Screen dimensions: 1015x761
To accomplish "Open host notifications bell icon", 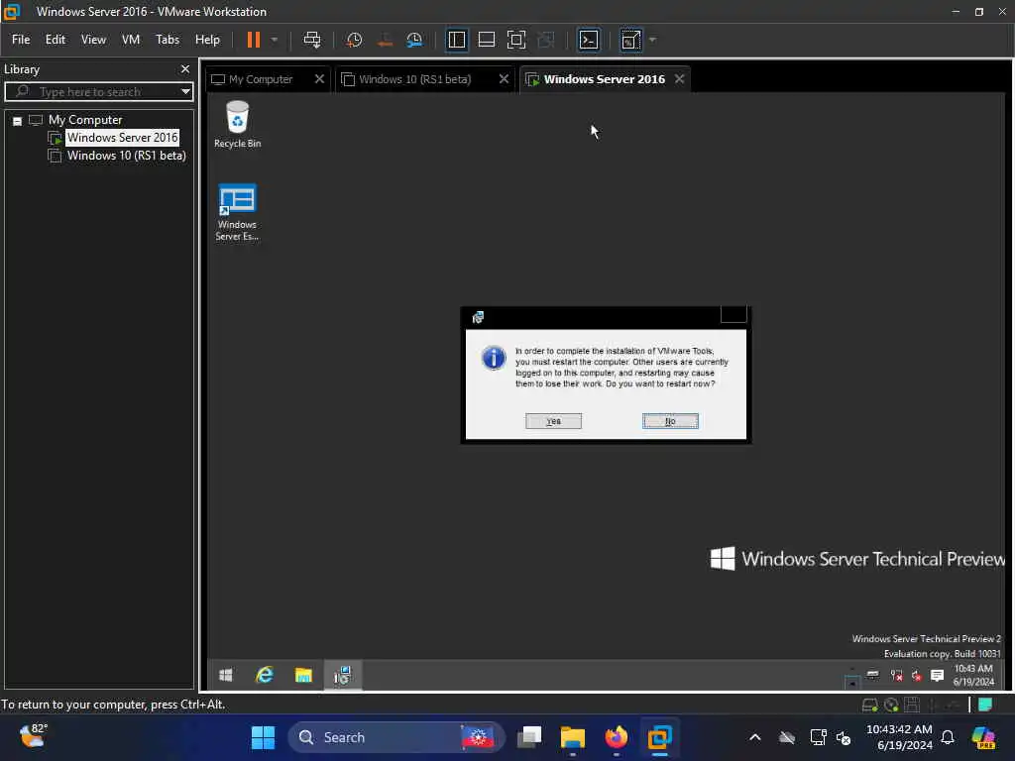I will pyautogui.click(x=948, y=737).
